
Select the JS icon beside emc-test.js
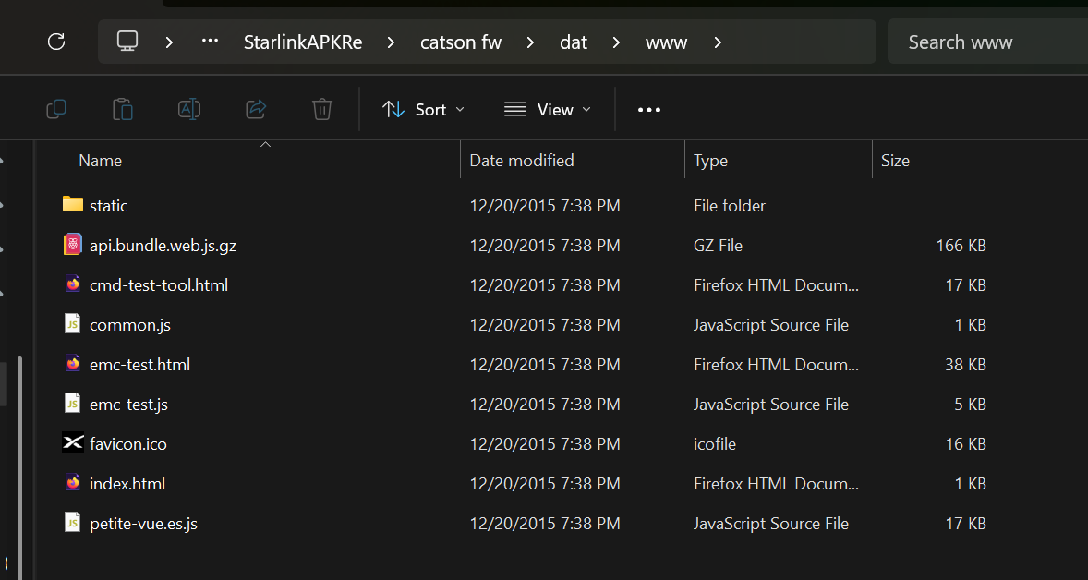click(73, 403)
